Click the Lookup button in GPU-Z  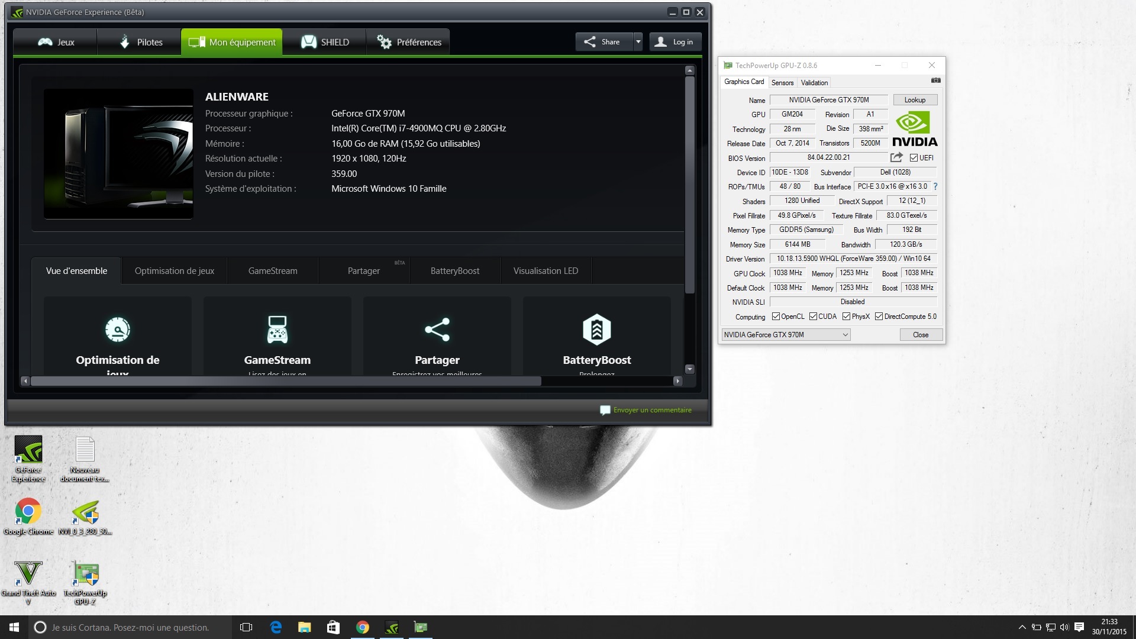pyautogui.click(x=915, y=100)
